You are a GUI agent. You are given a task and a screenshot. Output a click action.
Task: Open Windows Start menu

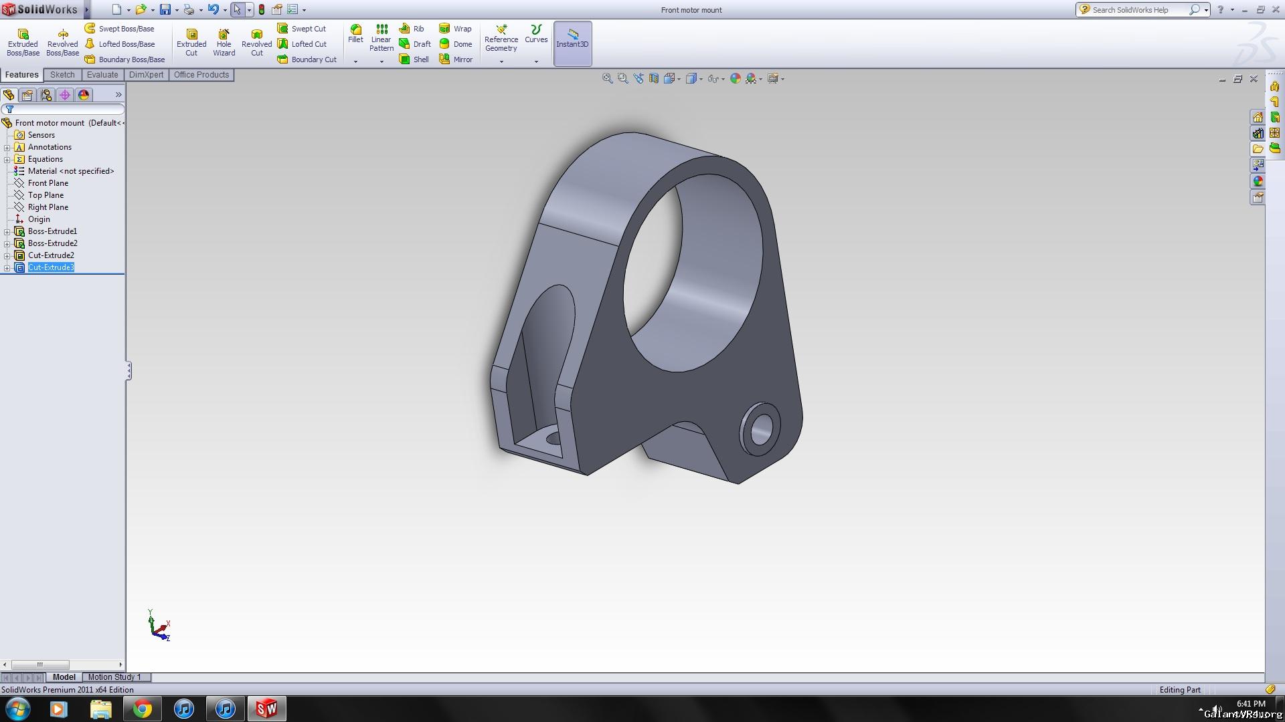[18, 709]
